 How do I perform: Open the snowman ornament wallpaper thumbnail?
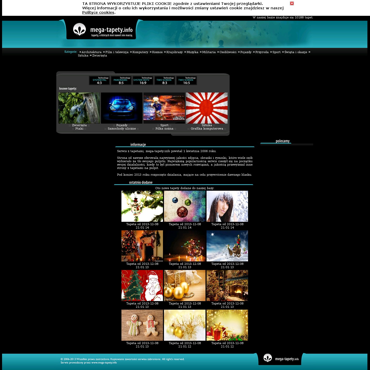coord(142,206)
